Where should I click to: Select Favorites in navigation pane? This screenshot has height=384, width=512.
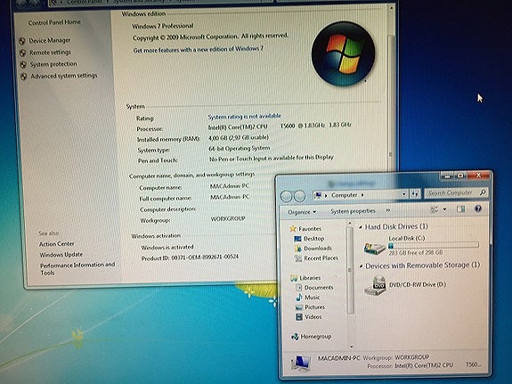[x=310, y=229]
